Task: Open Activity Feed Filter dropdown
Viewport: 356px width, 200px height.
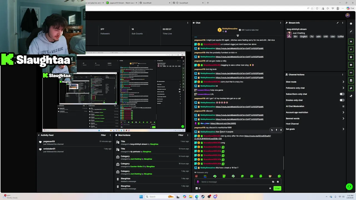Action: click(103, 135)
